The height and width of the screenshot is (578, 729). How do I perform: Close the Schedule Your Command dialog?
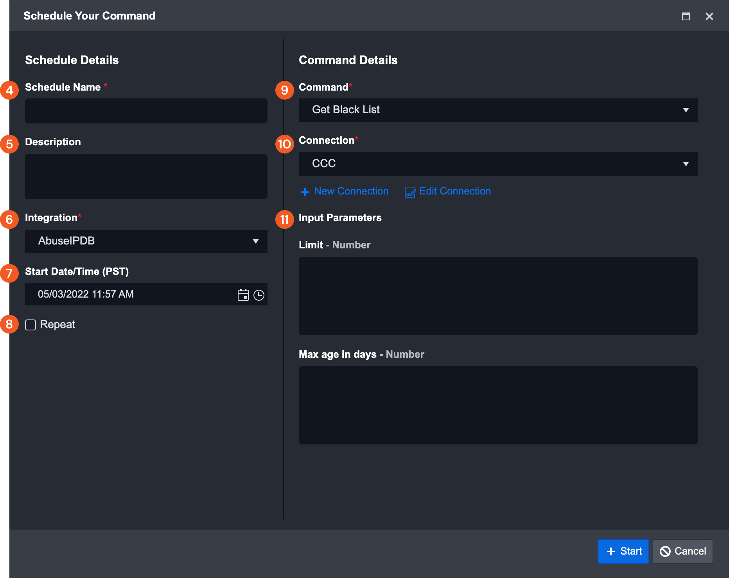[709, 16]
